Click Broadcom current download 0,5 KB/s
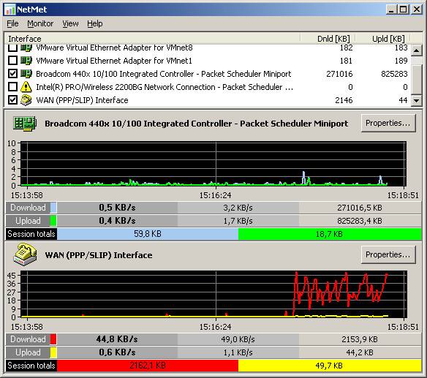The image size is (427, 378). [118, 208]
